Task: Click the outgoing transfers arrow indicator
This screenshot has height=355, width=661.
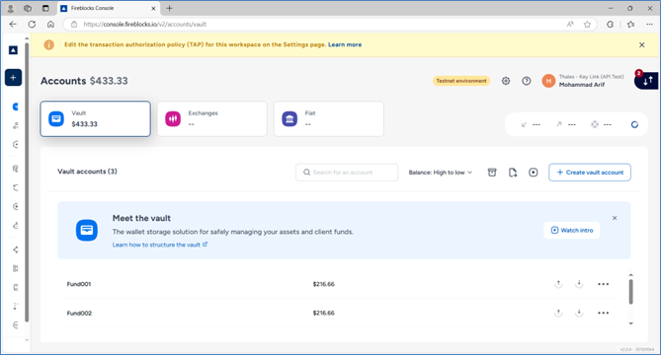Action: tap(559, 124)
